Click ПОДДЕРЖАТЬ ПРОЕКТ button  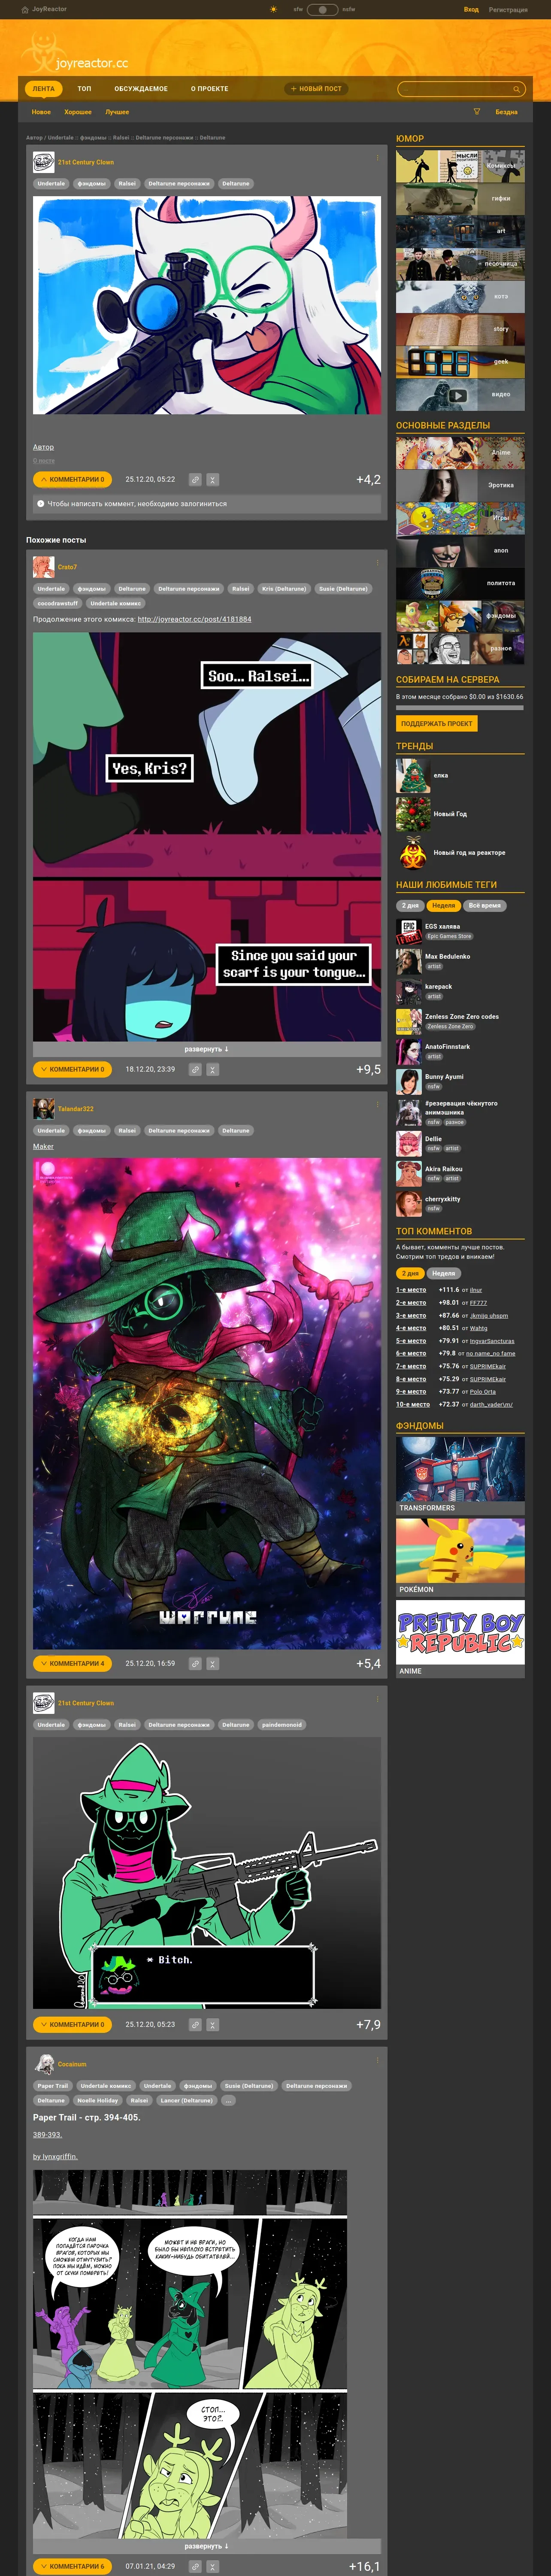437,724
